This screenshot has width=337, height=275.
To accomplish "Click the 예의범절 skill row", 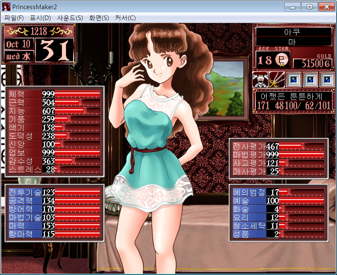I will (279, 192).
